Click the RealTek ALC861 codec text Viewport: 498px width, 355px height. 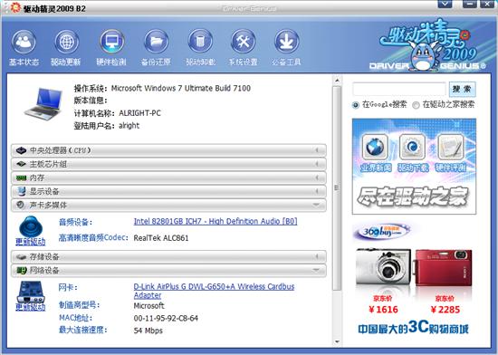coord(161,238)
